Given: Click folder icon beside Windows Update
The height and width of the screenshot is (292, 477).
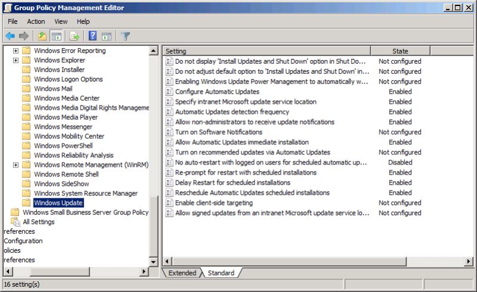Looking at the screenshot, I should click(26, 203).
